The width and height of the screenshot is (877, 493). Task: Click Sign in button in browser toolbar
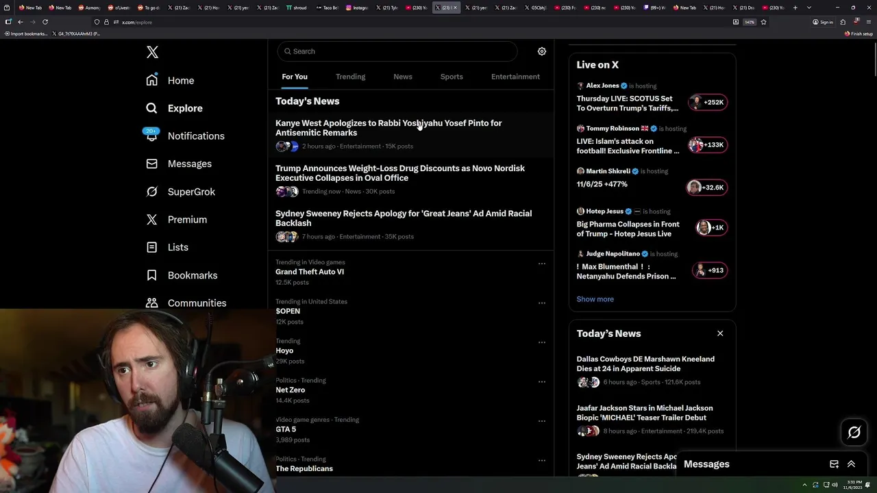(823, 22)
